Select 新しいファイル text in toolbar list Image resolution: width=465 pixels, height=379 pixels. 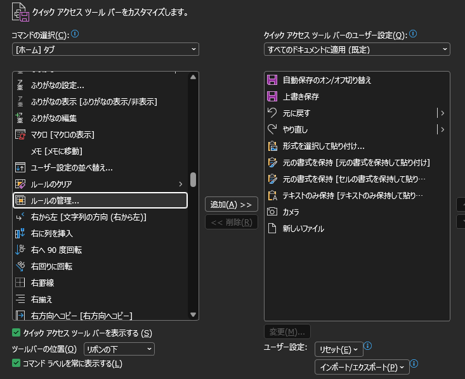click(x=303, y=229)
